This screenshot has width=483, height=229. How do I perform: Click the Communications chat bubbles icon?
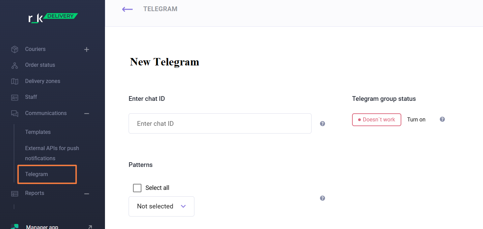15,114
